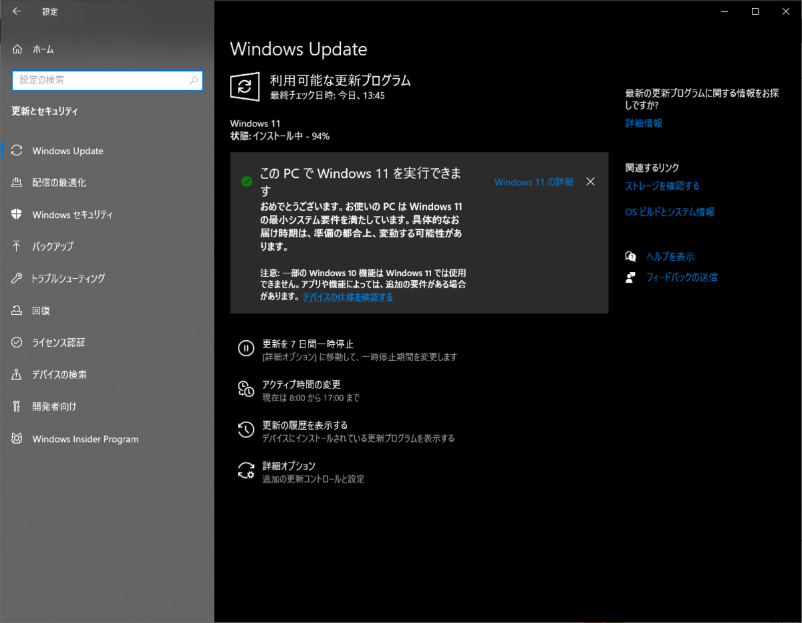802x623 pixels.
Task: Click the 回復 recovery icon
Action: 17,310
